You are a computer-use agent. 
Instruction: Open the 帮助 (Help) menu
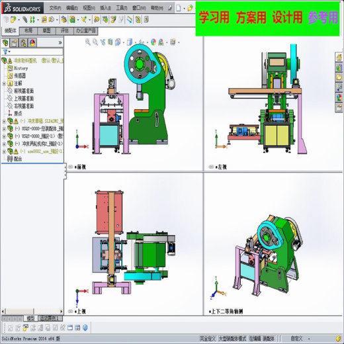(157, 8)
